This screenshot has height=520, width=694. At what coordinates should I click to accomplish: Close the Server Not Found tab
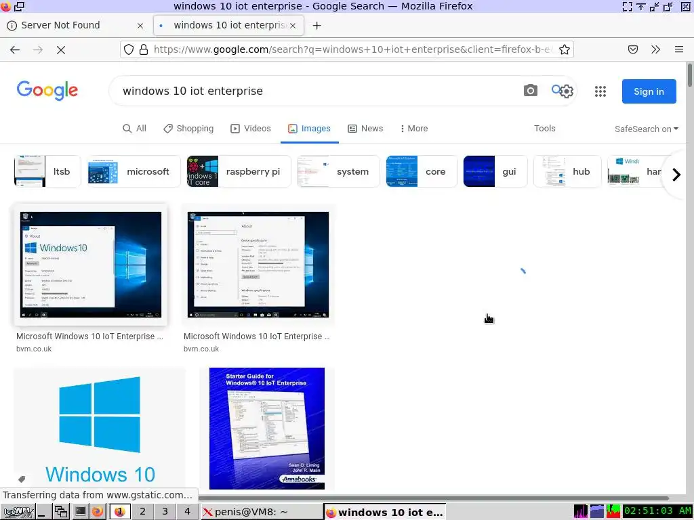(140, 26)
